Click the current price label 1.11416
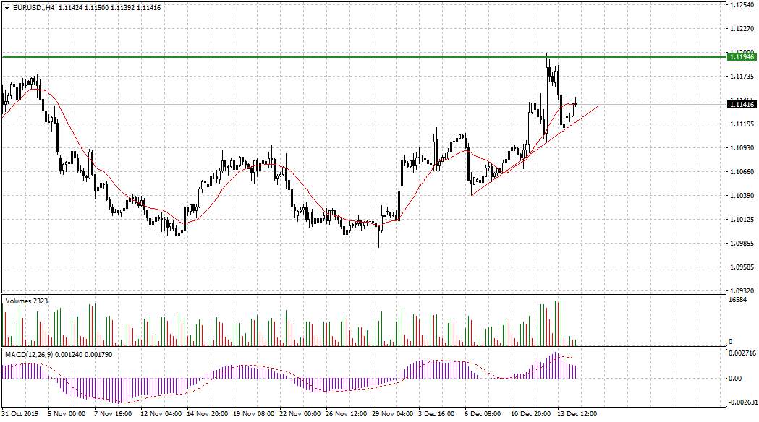This screenshot has width=759, height=422. [742, 105]
